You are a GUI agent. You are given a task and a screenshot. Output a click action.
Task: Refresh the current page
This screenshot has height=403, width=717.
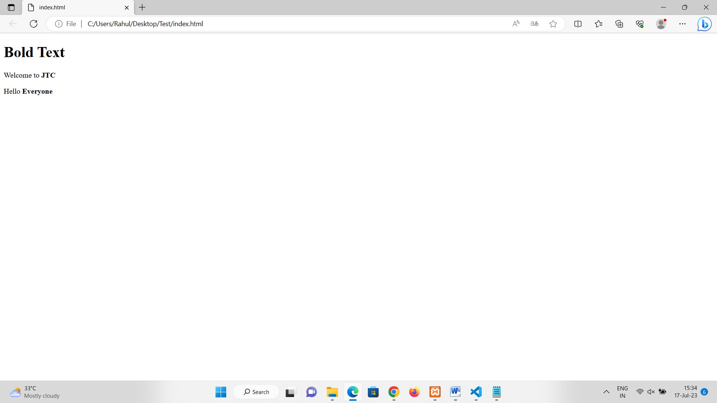pos(34,24)
